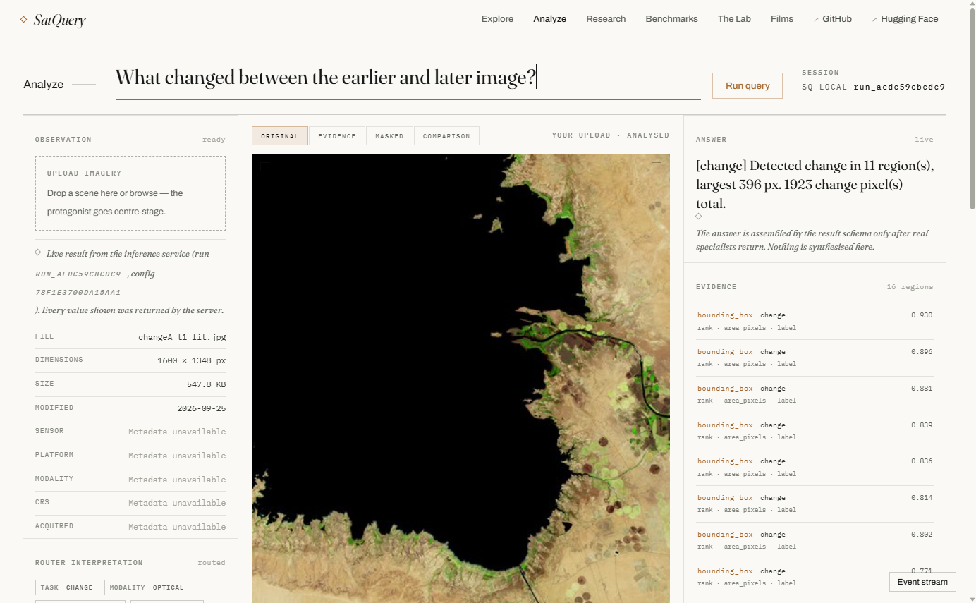Select the evidence row scored 0.930
The width and height of the screenshot is (976, 603).
(x=815, y=321)
